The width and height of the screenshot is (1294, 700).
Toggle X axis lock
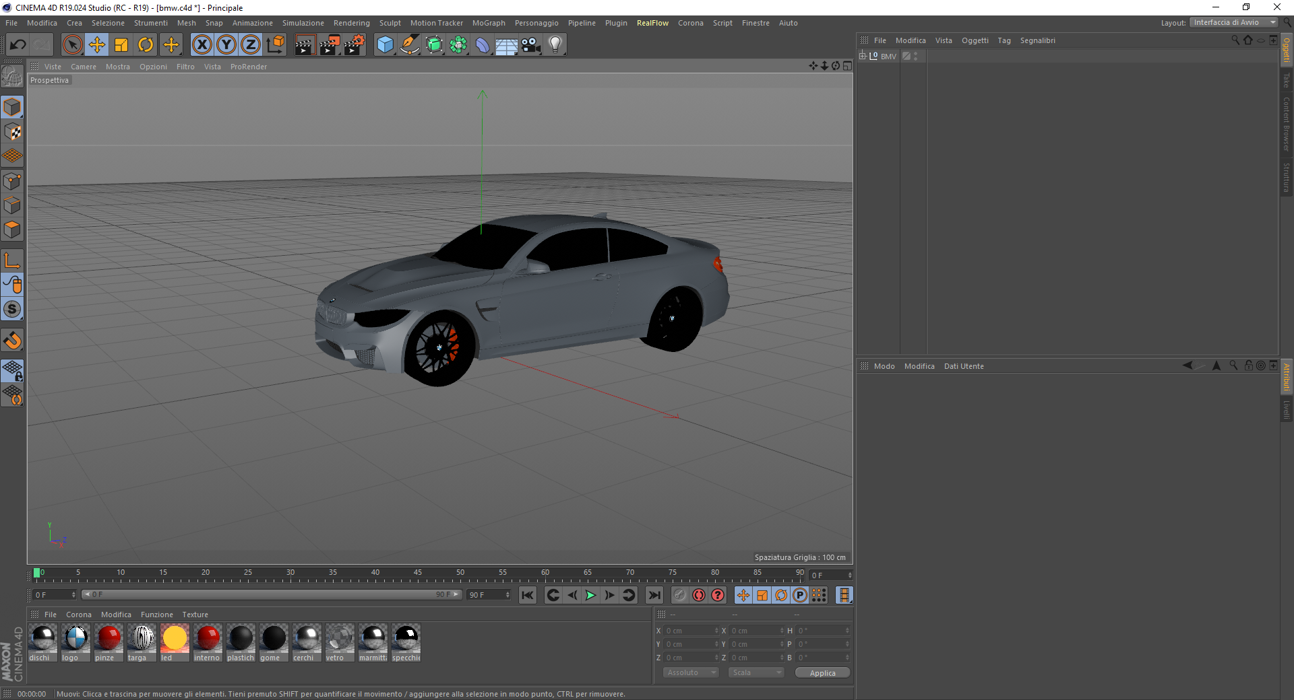point(202,45)
